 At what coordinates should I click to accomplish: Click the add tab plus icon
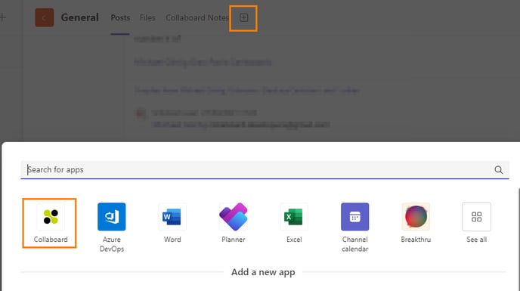(243, 17)
